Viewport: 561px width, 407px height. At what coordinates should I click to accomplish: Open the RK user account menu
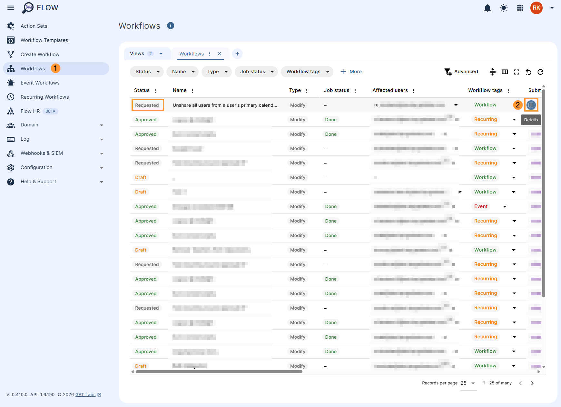point(536,8)
